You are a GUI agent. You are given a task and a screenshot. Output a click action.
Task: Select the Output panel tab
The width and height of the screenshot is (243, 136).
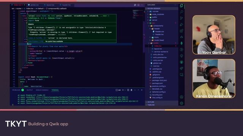tap(30, 90)
